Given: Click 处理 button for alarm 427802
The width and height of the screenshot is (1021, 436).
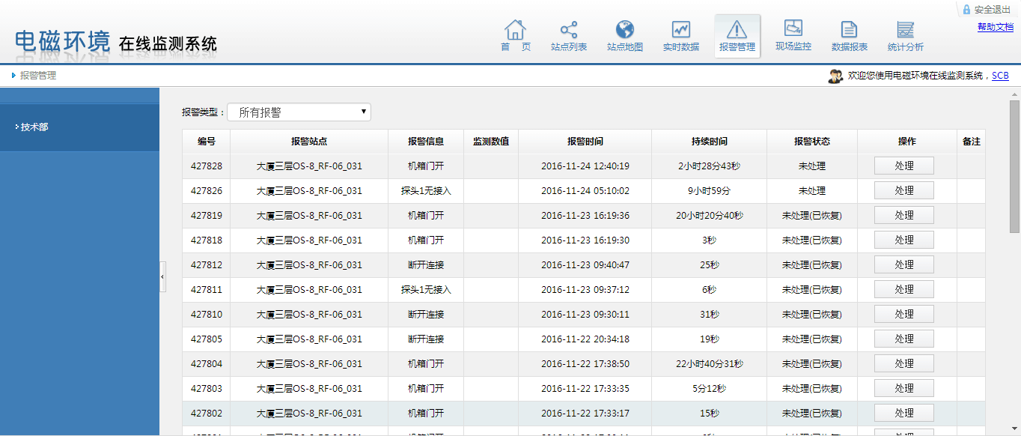Looking at the screenshot, I should (904, 413).
